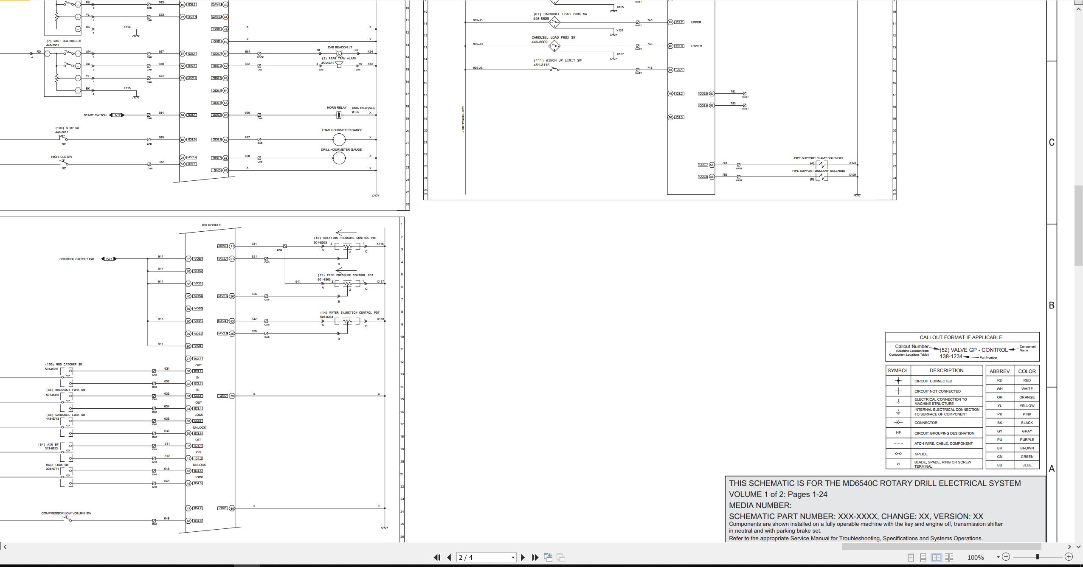Click the CAB BEACON LT label
The image size is (1083, 567).
pyautogui.click(x=340, y=48)
